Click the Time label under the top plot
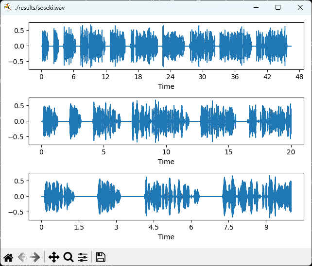 [x=166, y=86]
